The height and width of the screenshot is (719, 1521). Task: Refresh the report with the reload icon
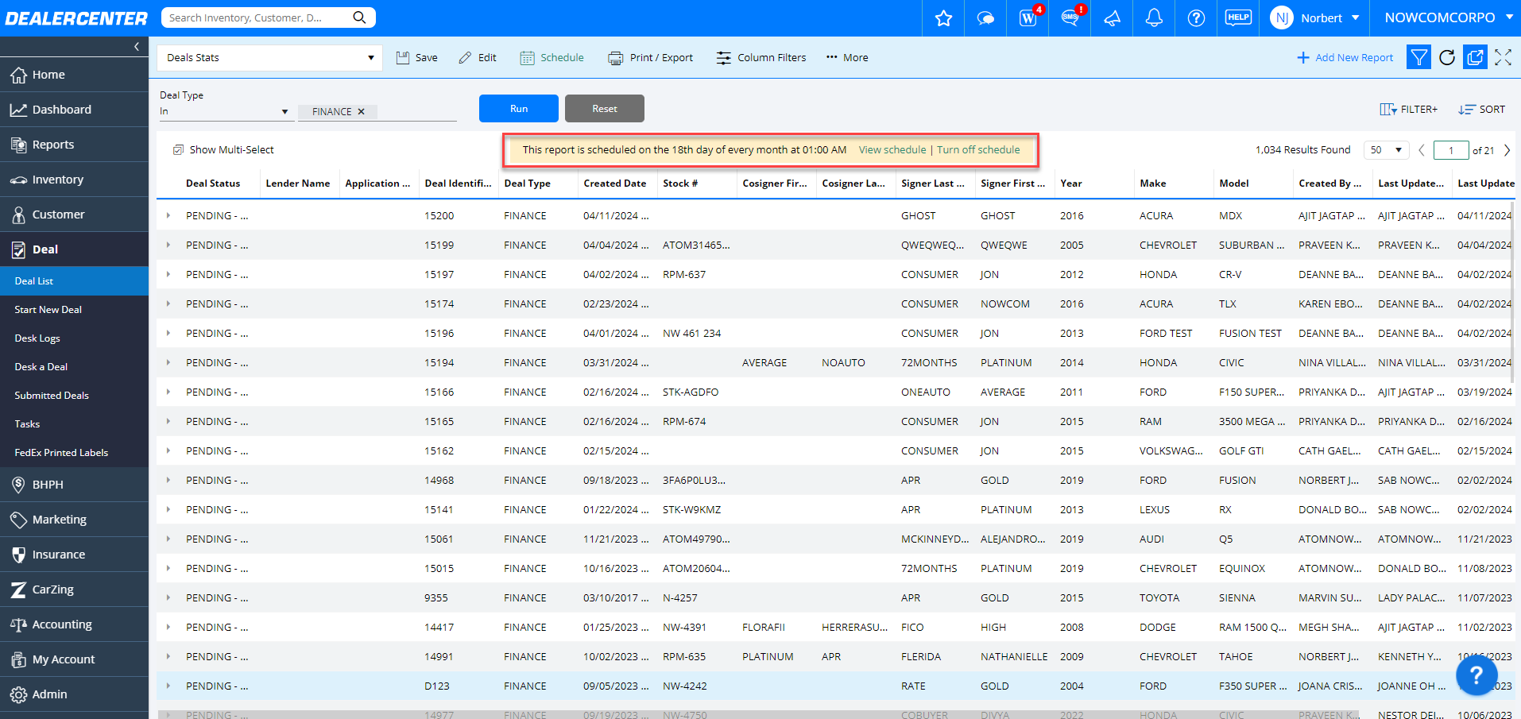pos(1447,57)
